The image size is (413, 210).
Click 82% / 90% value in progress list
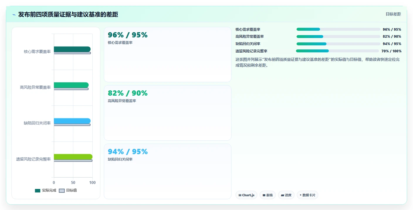pos(392,37)
